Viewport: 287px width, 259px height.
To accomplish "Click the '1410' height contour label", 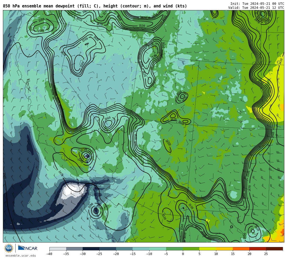I will (281, 61).
